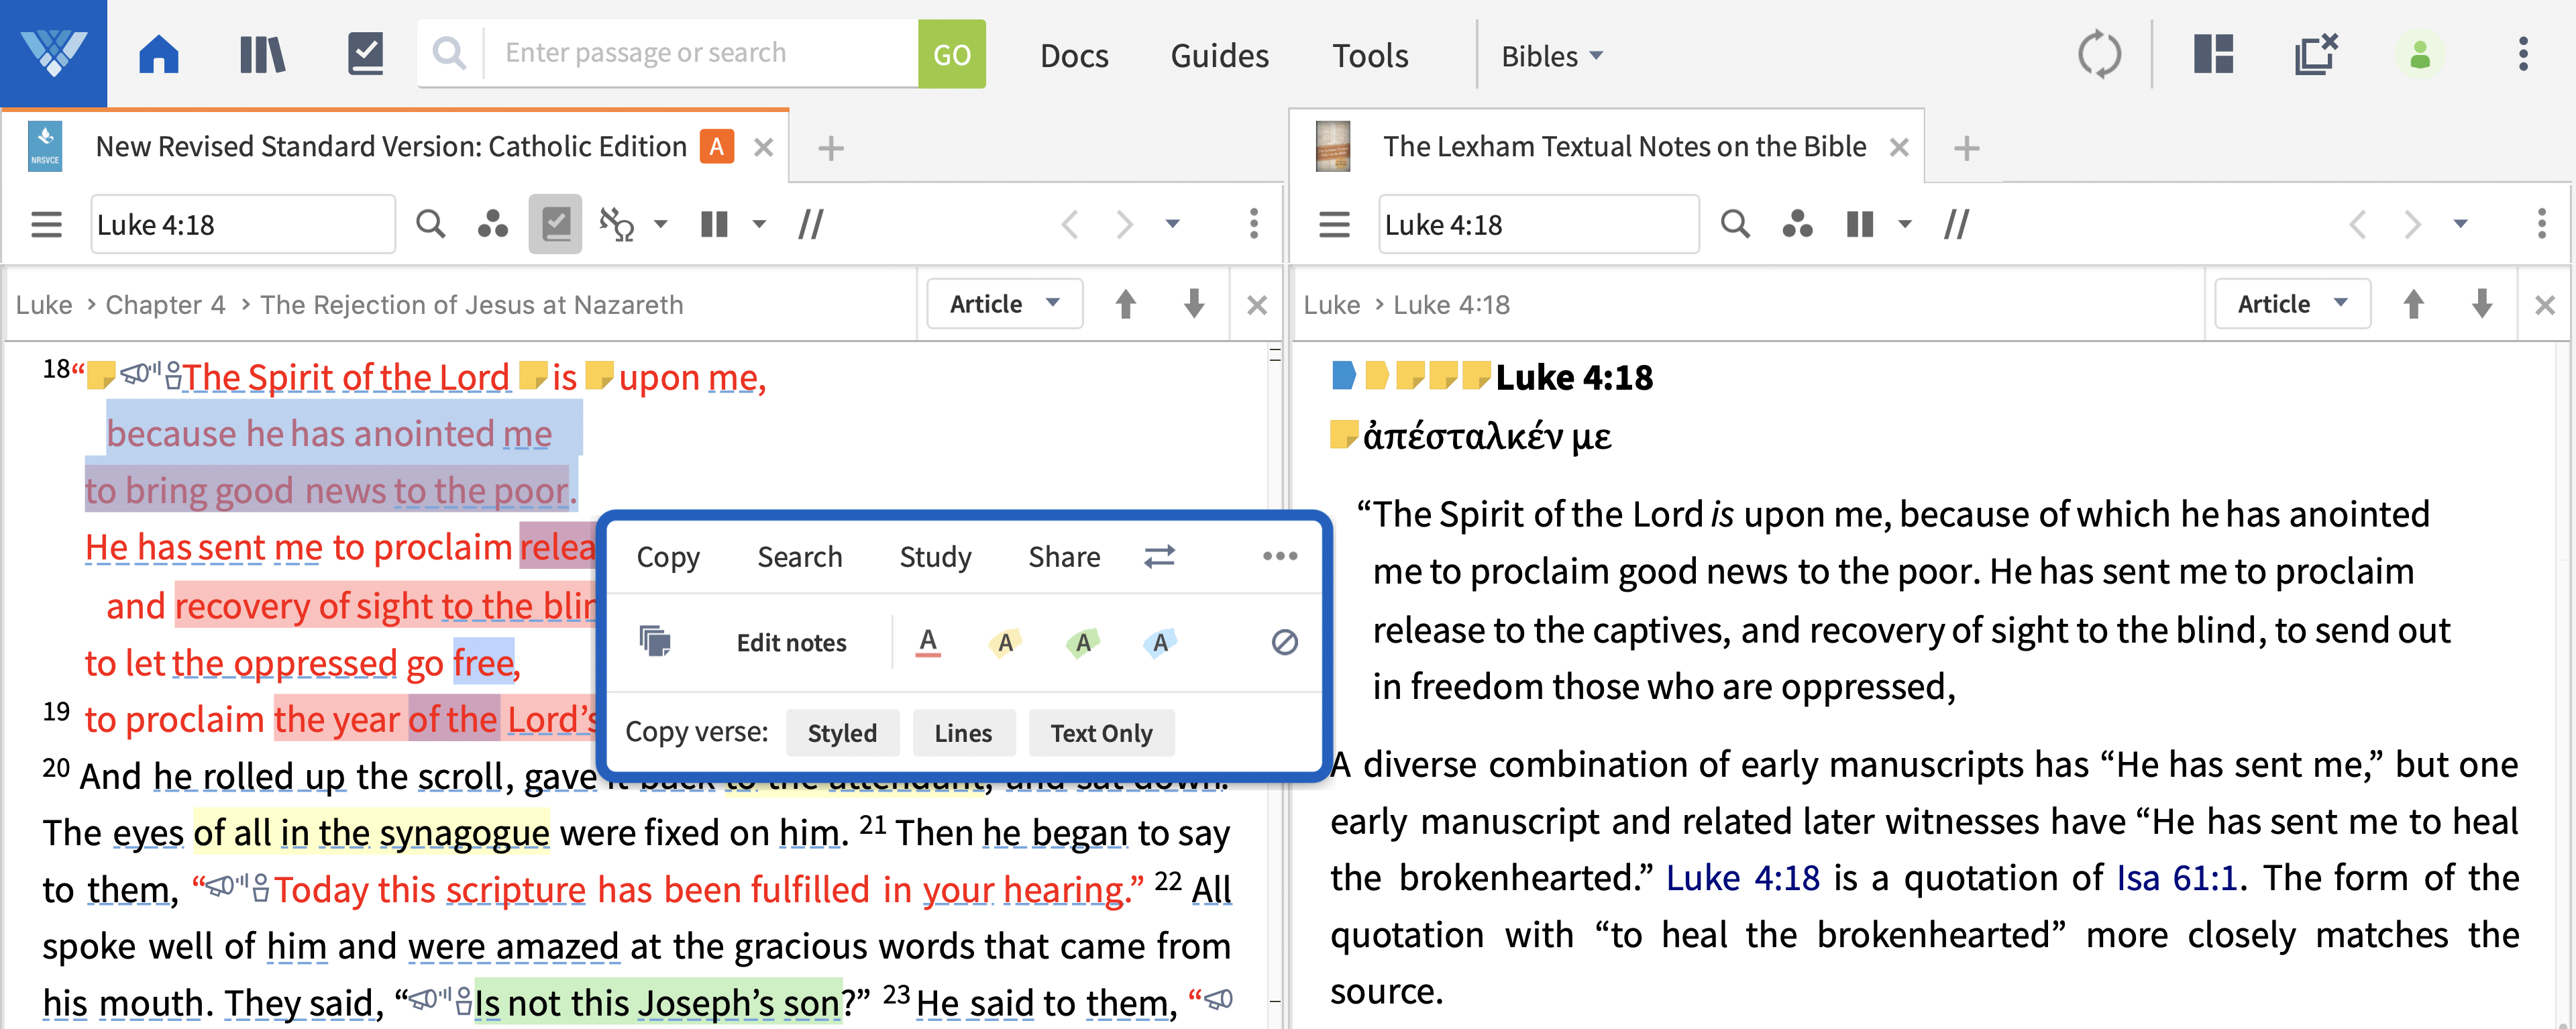The width and height of the screenshot is (2576, 1029).
Task: Open the Layouts panel
Action: pyautogui.click(x=2213, y=54)
